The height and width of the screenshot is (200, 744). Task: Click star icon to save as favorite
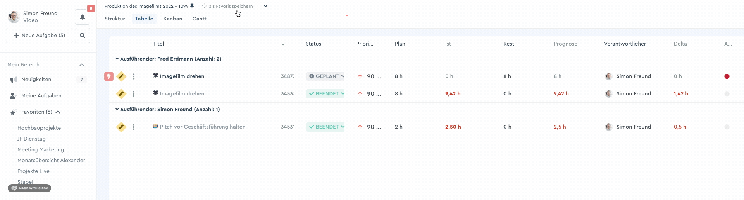[204, 6]
